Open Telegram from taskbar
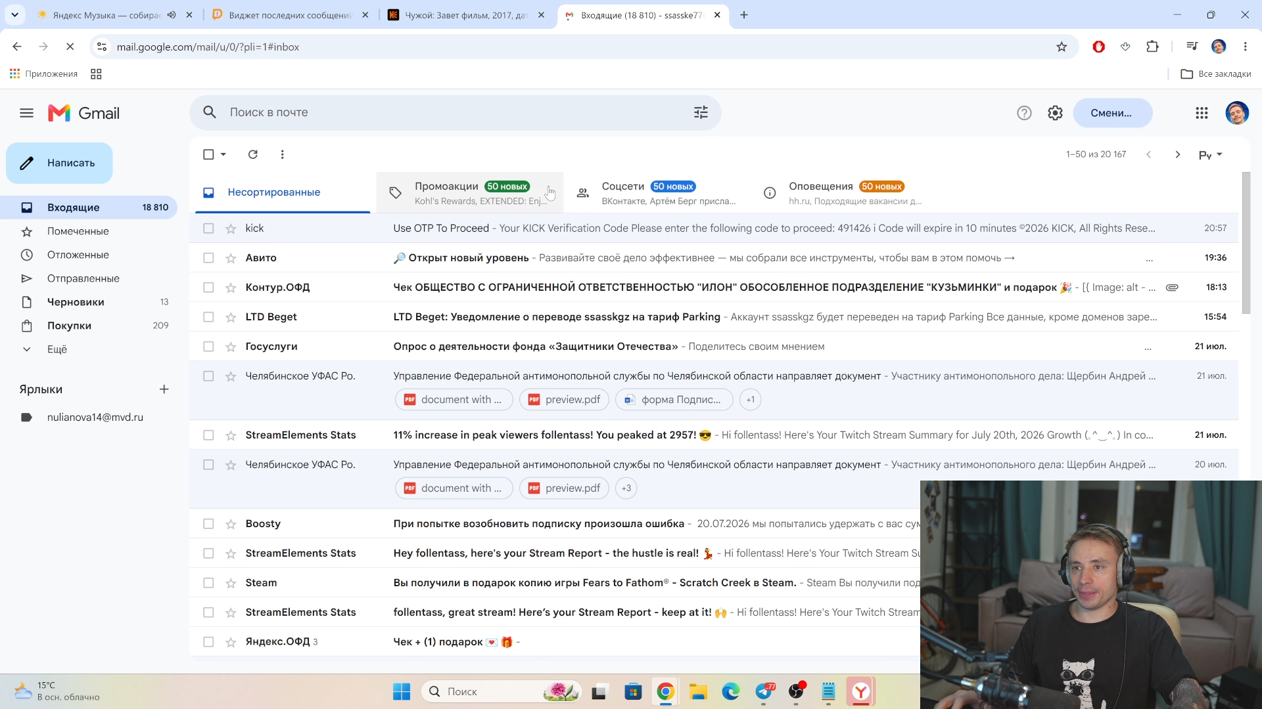 [764, 691]
